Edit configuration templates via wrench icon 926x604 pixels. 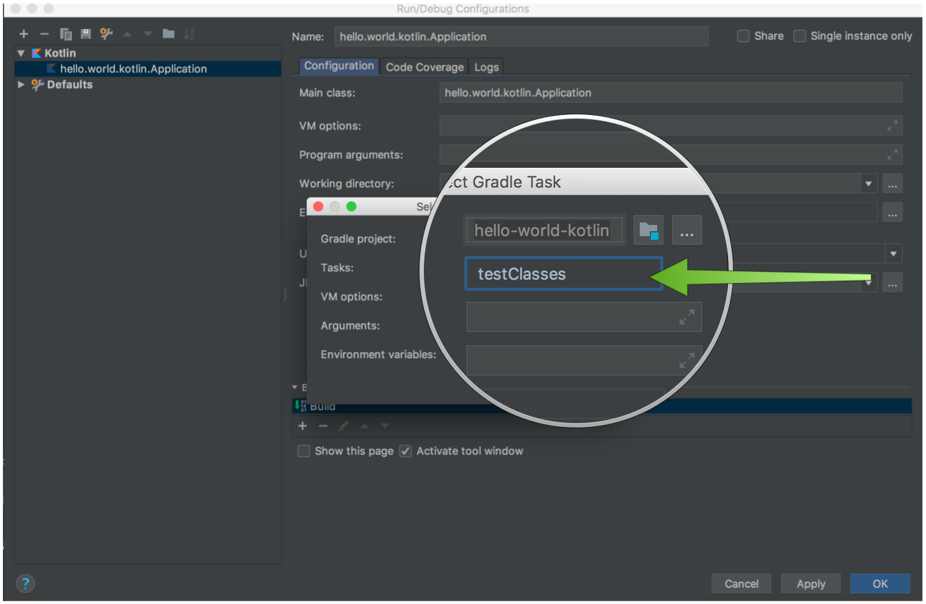(x=106, y=34)
